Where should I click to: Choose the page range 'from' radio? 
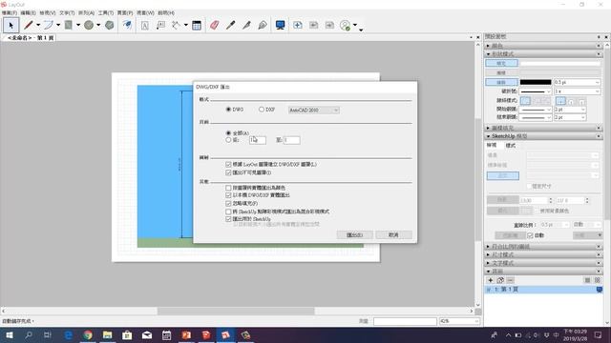(x=228, y=140)
